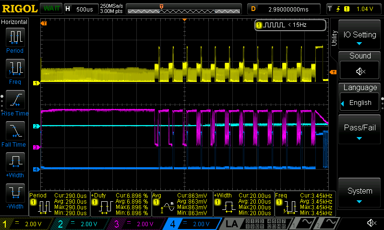Expand the System submenu
This screenshot has width=384, height=230.
[360, 193]
